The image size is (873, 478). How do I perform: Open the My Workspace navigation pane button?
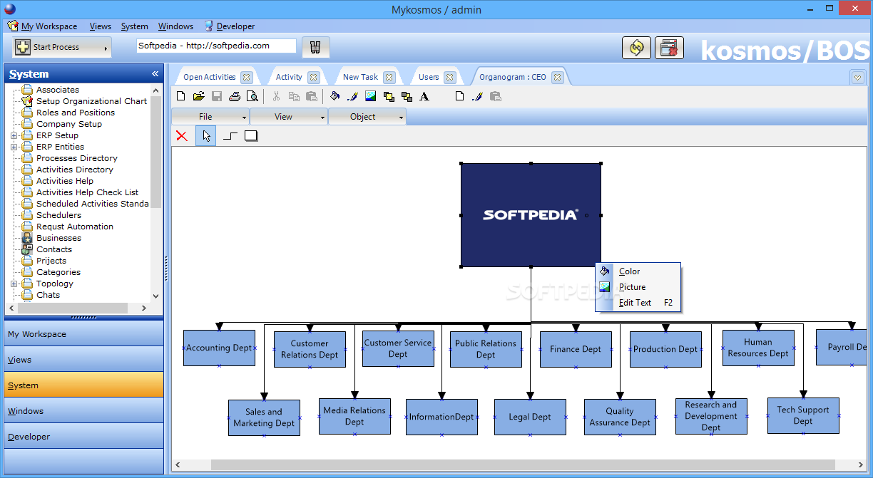(84, 334)
